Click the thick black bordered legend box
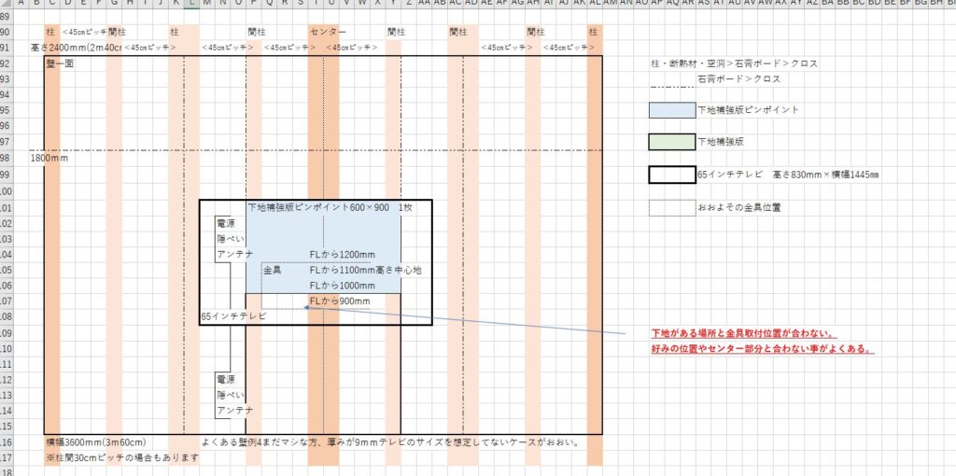This screenshot has width=956, height=476. click(x=672, y=175)
